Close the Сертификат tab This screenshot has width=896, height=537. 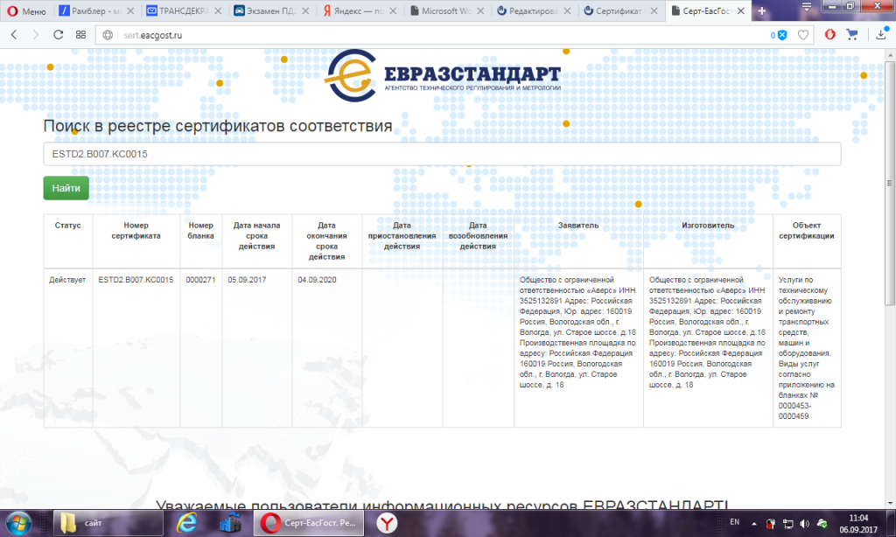654,10
